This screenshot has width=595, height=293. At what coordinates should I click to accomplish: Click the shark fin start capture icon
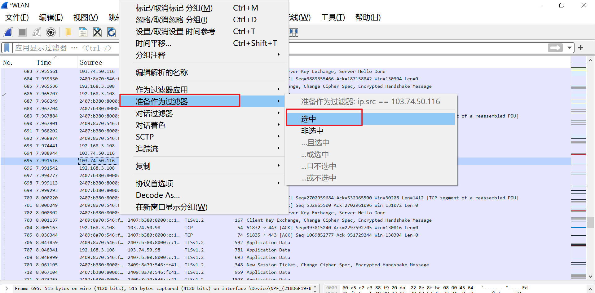click(8, 32)
